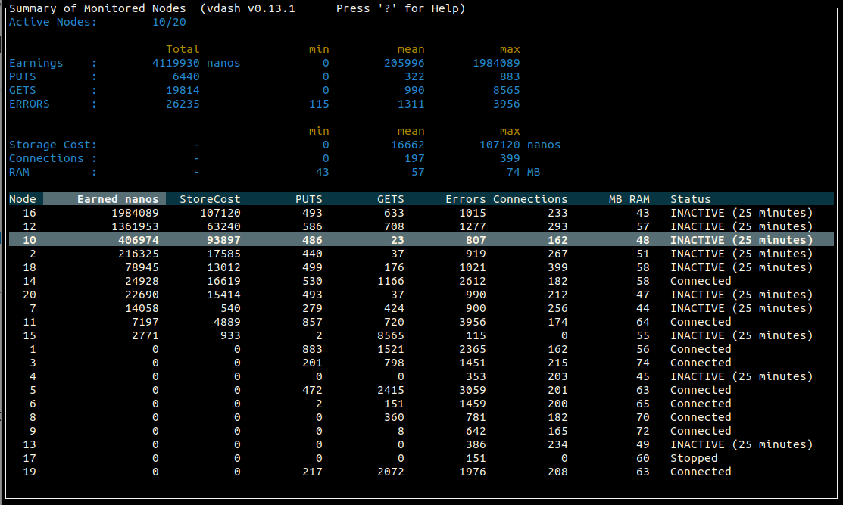Image resolution: width=843 pixels, height=505 pixels.
Task: Select node 16 row earning 1984089
Action: (x=421, y=213)
